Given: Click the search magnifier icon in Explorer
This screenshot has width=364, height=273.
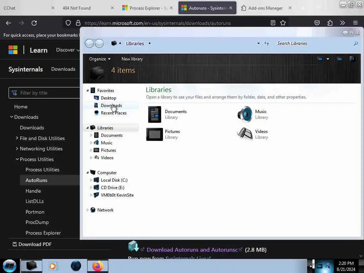Looking at the screenshot, I should point(356,43).
